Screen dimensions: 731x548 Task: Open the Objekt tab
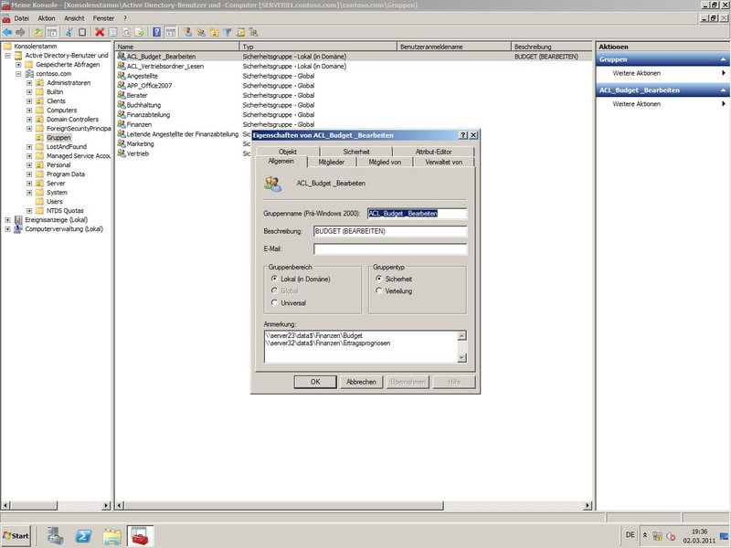288,152
